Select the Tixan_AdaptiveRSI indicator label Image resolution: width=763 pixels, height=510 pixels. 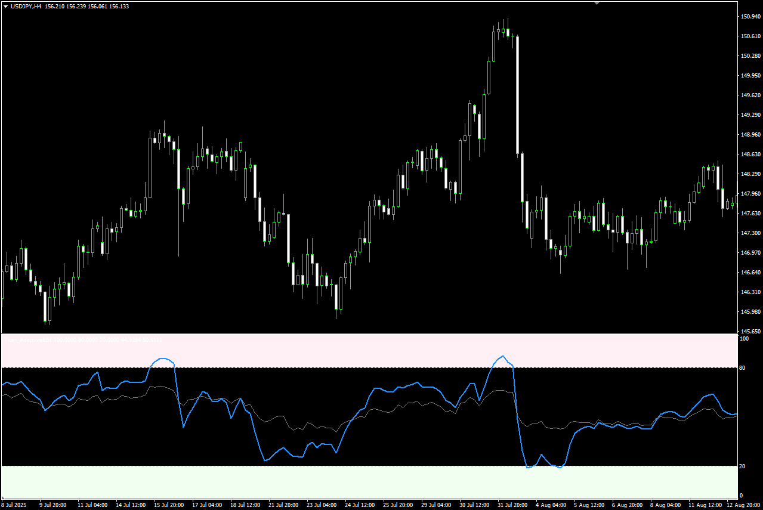[27, 339]
